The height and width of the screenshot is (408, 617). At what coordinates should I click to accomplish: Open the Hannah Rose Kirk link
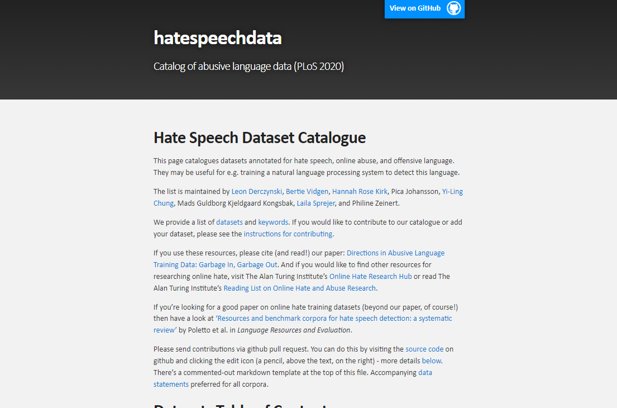click(360, 191)
